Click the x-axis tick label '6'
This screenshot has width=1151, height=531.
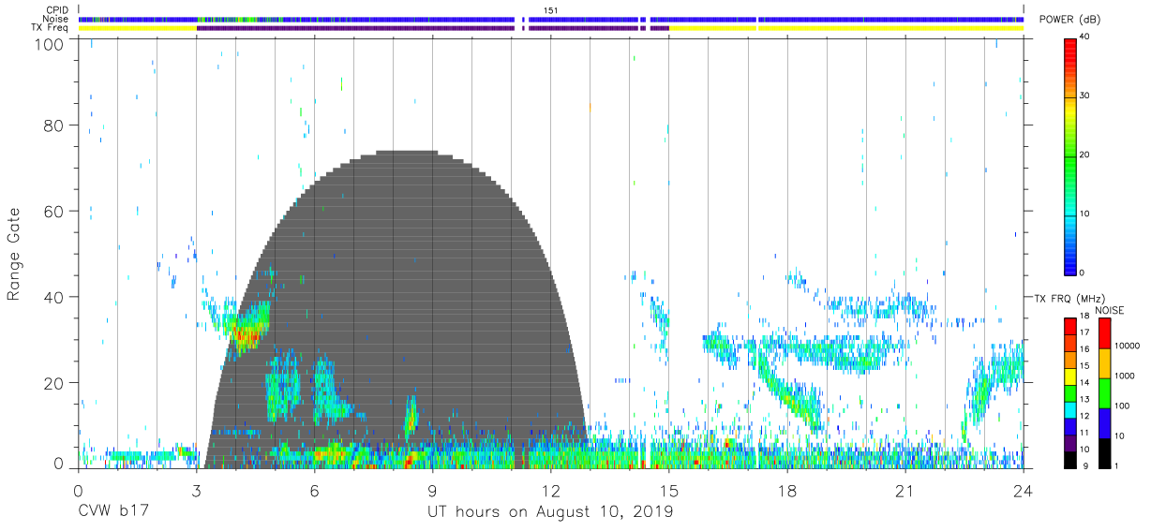coord(314,492)
